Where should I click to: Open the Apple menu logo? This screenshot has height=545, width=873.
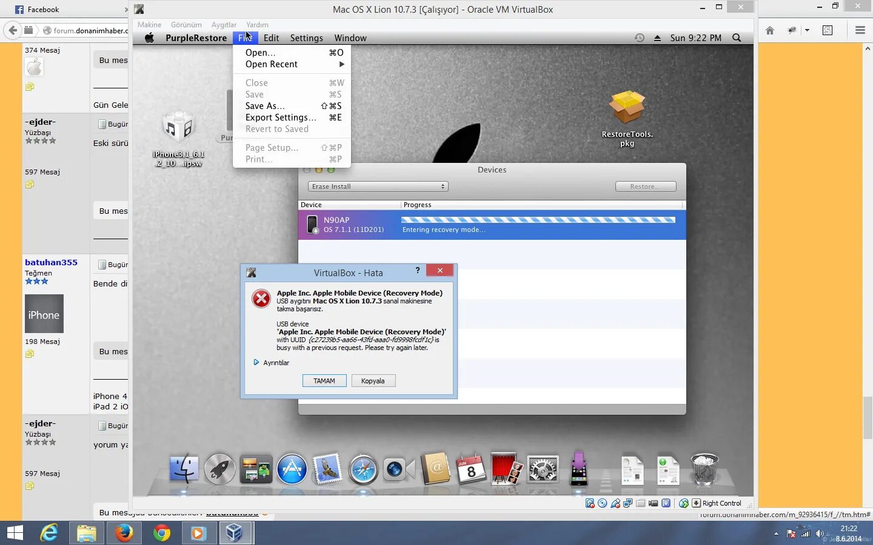[x=149, y=38]
